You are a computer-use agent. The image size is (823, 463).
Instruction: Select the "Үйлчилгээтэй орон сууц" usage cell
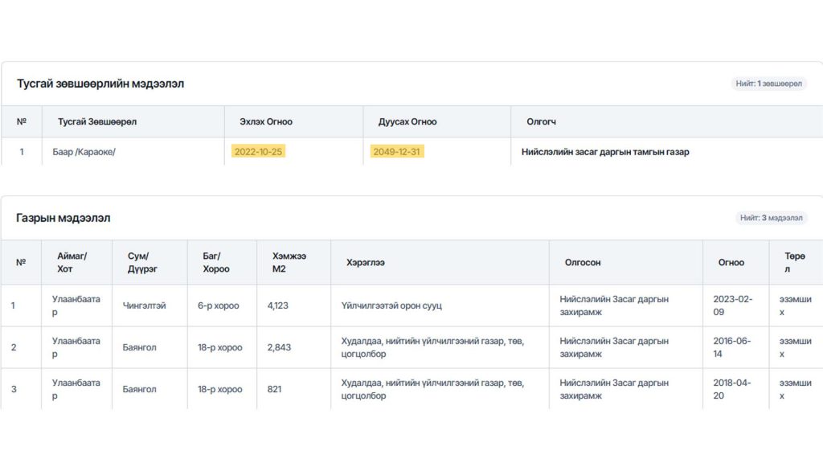tap(391, 305)
